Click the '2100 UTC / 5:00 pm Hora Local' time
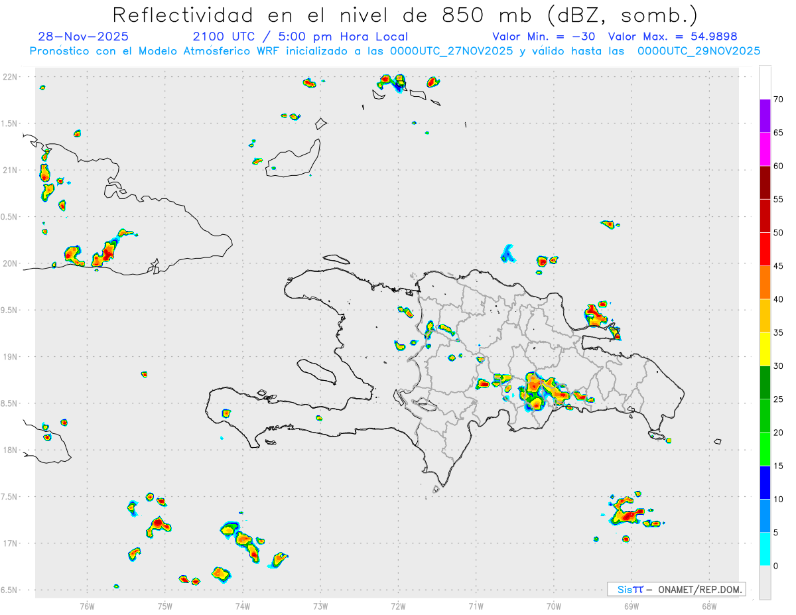The width and height of the screenshot is (796, 615). [x=300, y=36]
